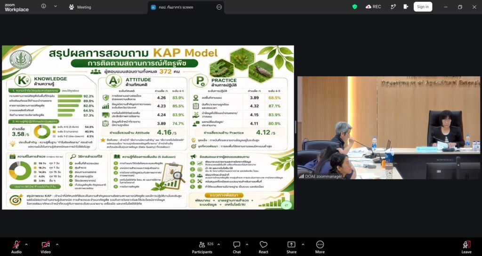Select the DOAE zoommanager video tile
This screenshot has height=256, width=482.
coord(388,128)
